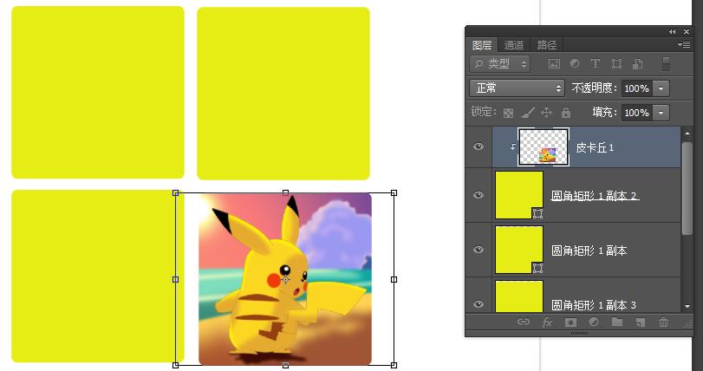The image size is (703, 371).
Task: Click the 填充 fill value field
Action: click(636, 113)
